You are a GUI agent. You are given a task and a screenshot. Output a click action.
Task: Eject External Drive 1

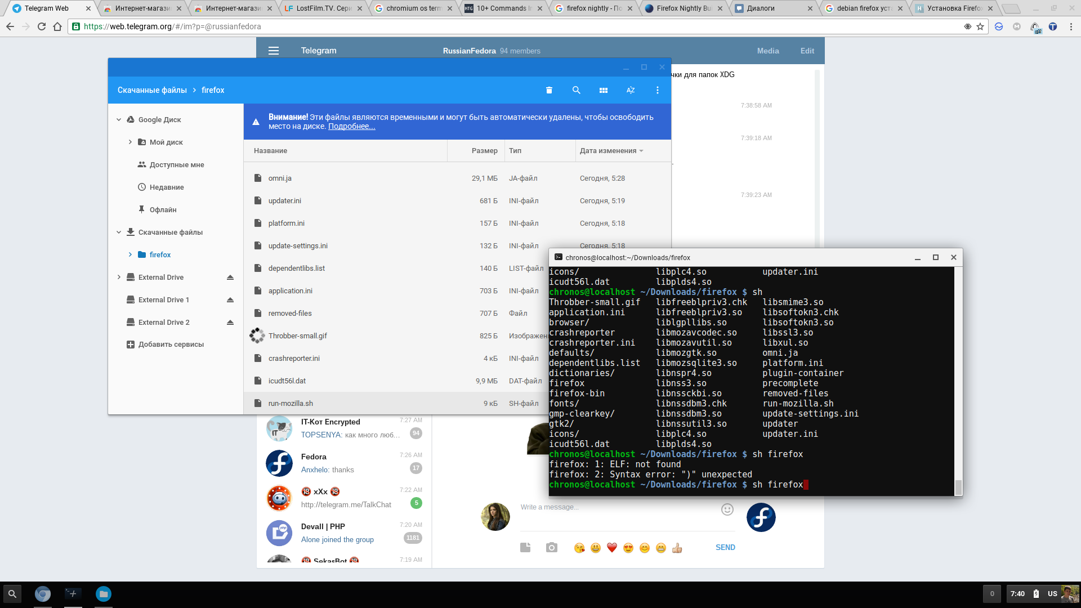[230, 300]
